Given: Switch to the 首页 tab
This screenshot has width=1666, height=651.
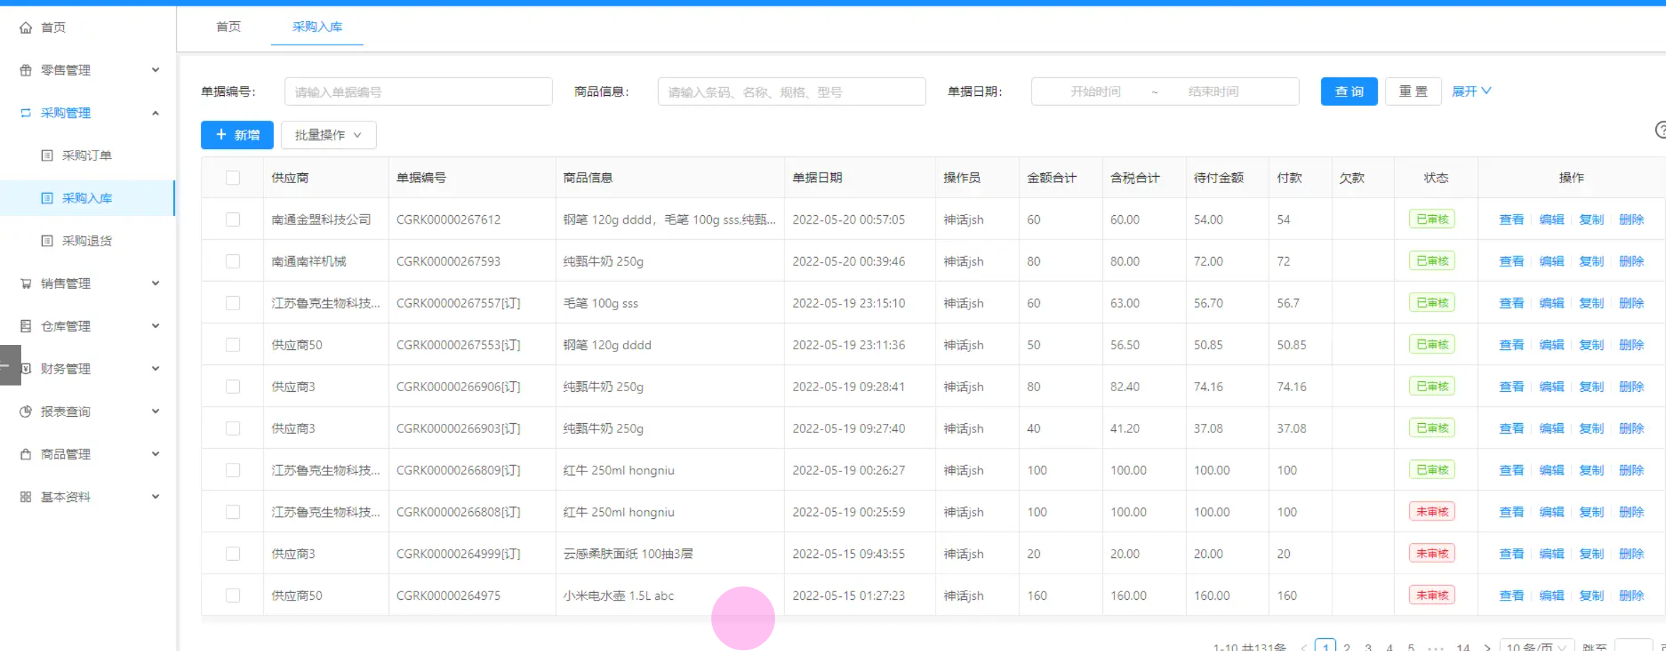Looking at the screenshot, I should point(229,27).
